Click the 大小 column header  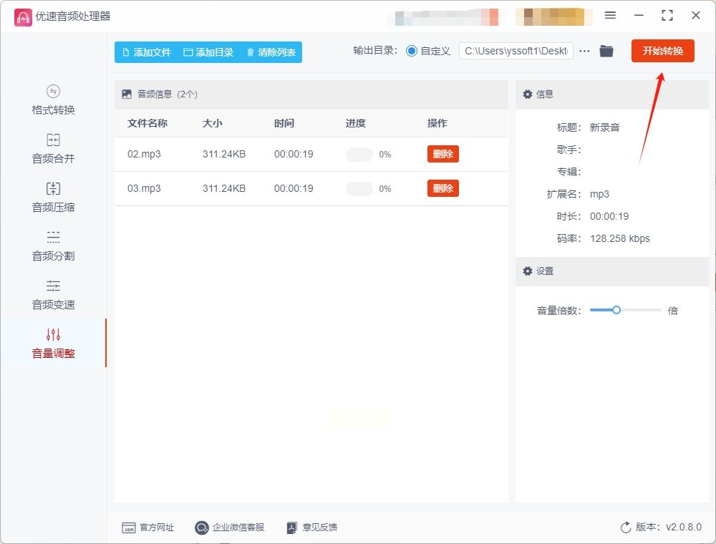[x=213, y=123]
